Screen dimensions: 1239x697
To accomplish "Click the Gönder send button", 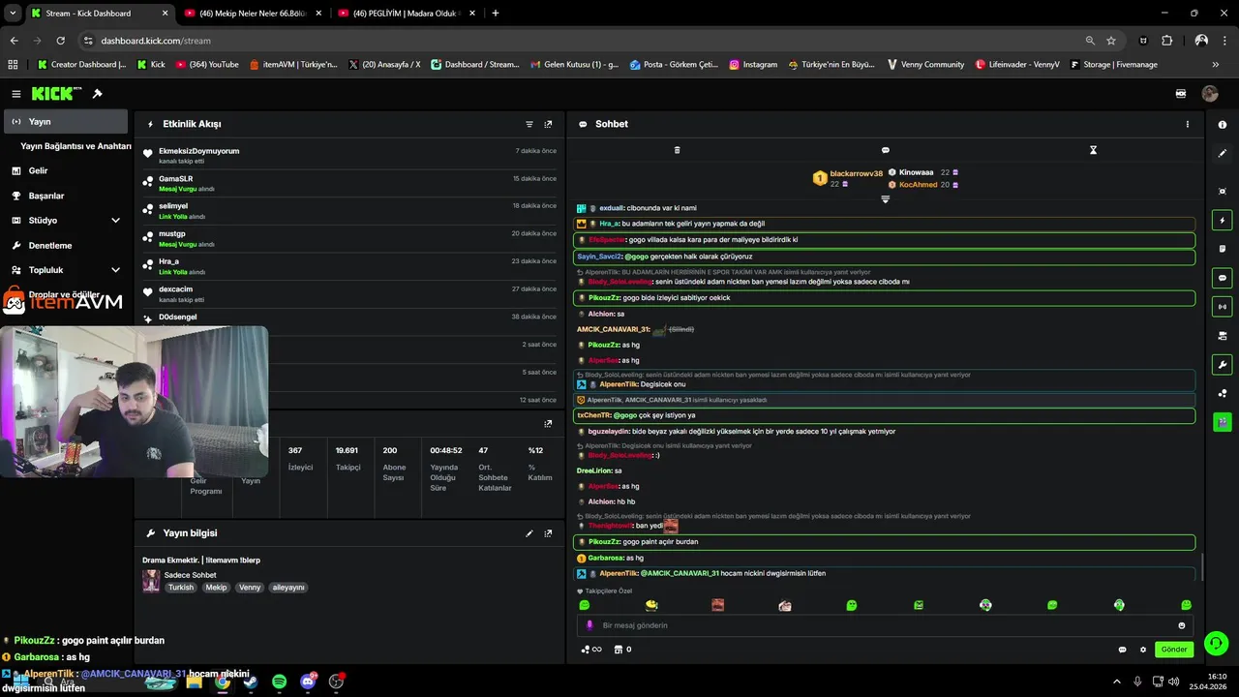I will [1174, 650].
